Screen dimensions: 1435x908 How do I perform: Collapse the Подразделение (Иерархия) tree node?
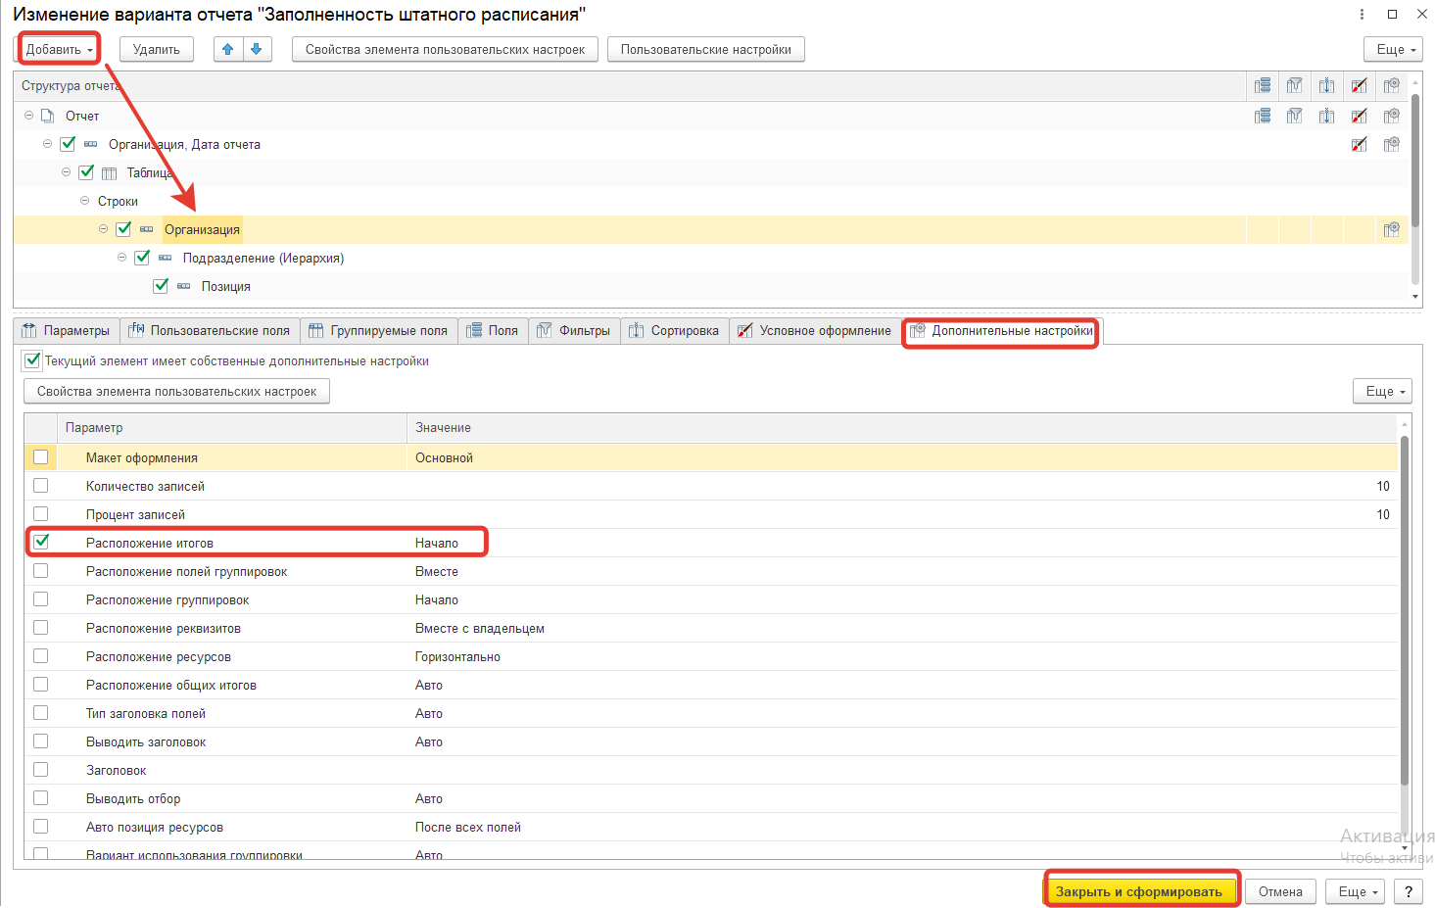pyautogui.click(x=122, y=258)
